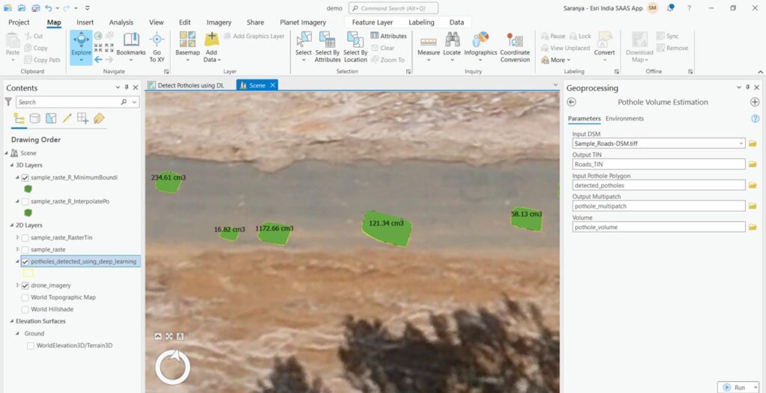Click the yellow pothole layer symbol swatch

28,273
